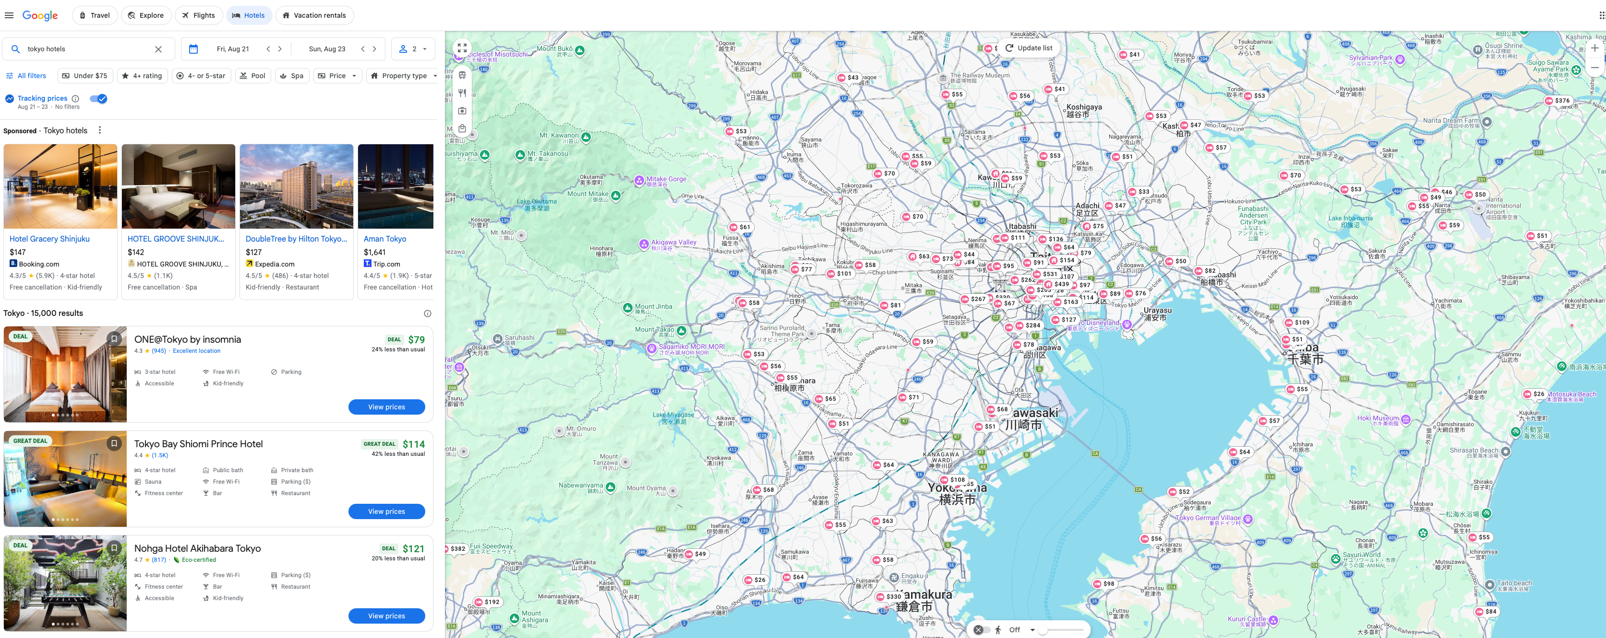Select the restaurants icon on the map toolbar
The width and height of the screenshot is (1606, 638).
462,93
